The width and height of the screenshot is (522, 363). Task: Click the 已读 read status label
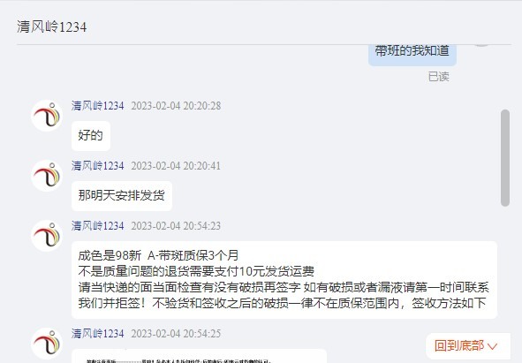point(438,77)
